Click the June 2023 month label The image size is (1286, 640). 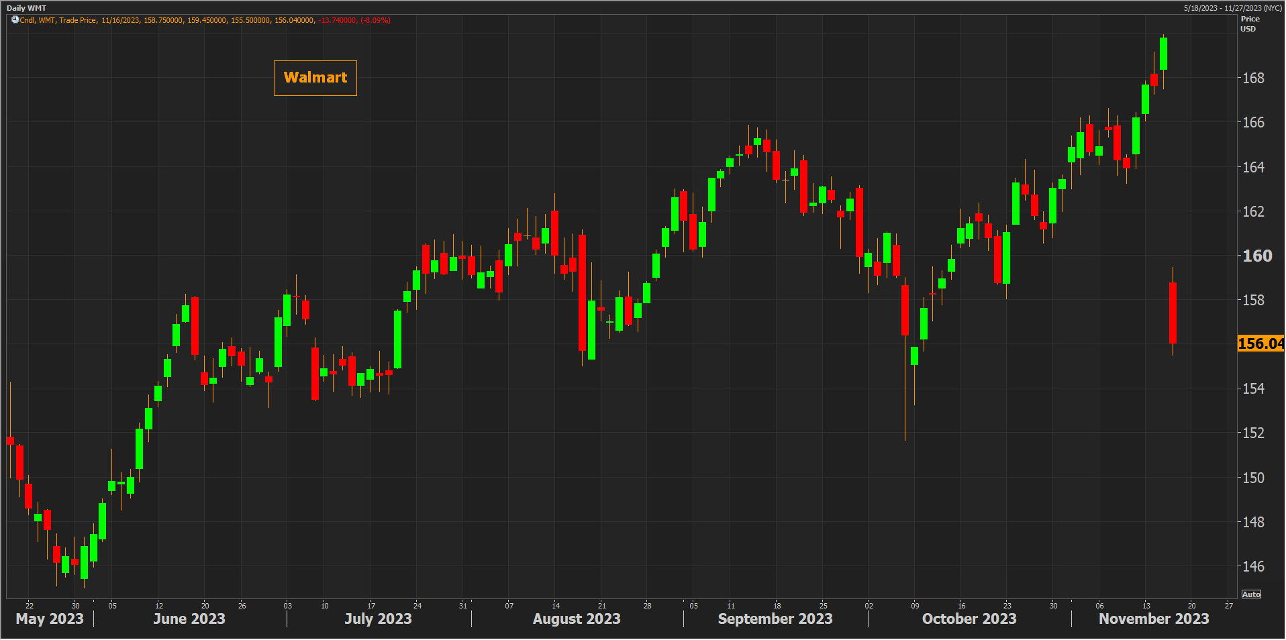[189, 619]
